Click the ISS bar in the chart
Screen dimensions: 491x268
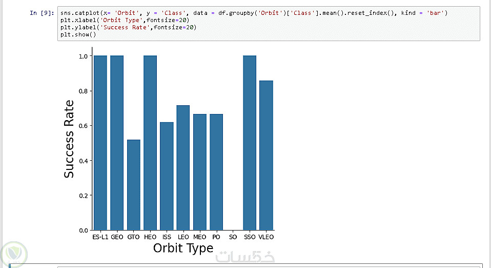tap(167, 176)
